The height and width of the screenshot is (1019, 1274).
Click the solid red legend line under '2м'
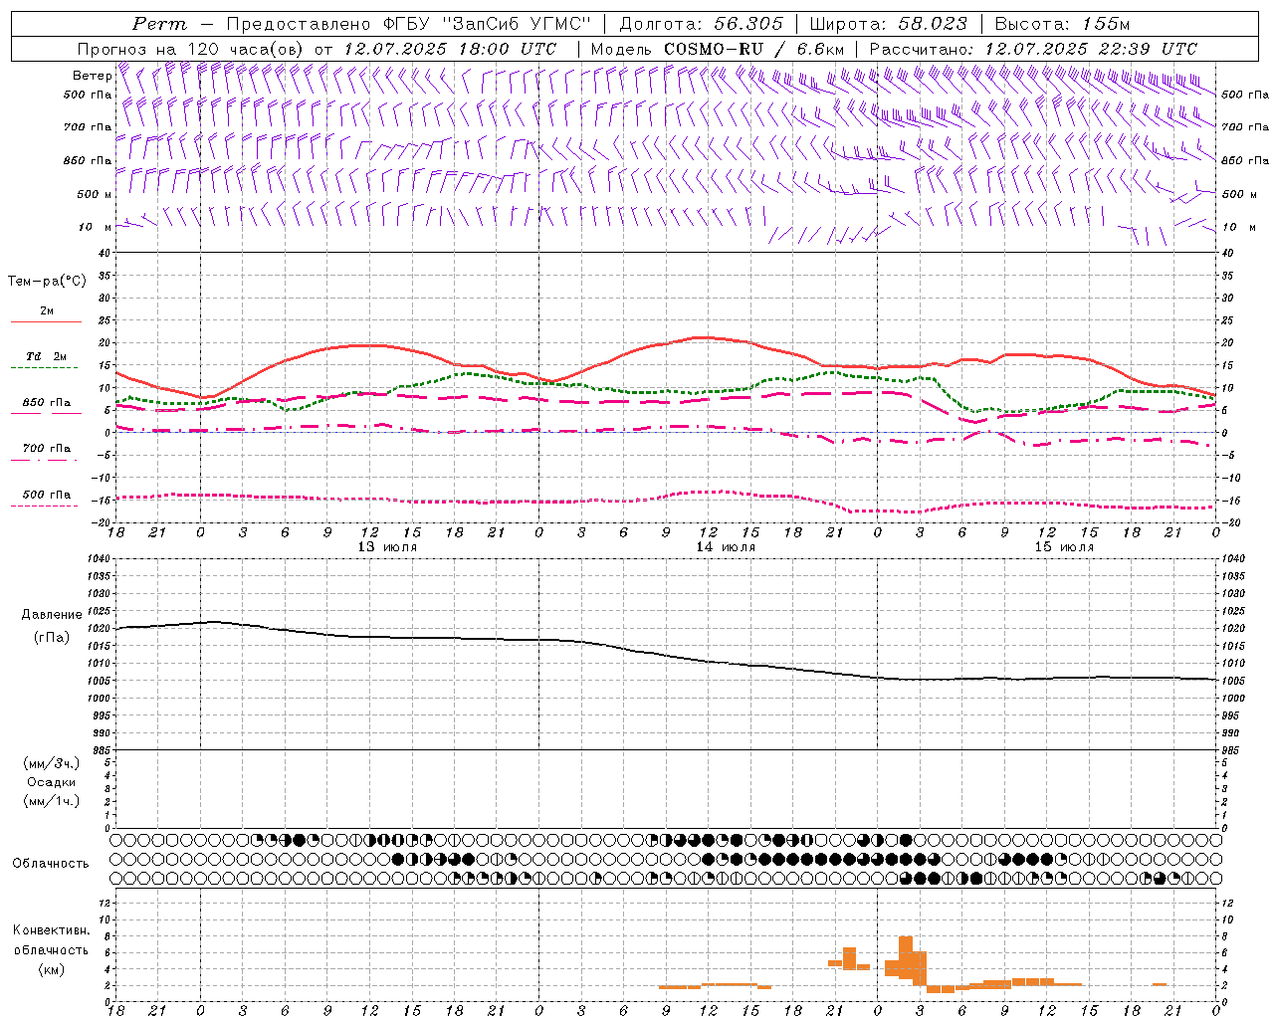pos(46,322)
